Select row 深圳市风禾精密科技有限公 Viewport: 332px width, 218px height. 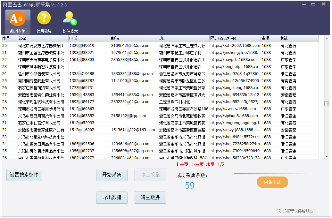160,67
